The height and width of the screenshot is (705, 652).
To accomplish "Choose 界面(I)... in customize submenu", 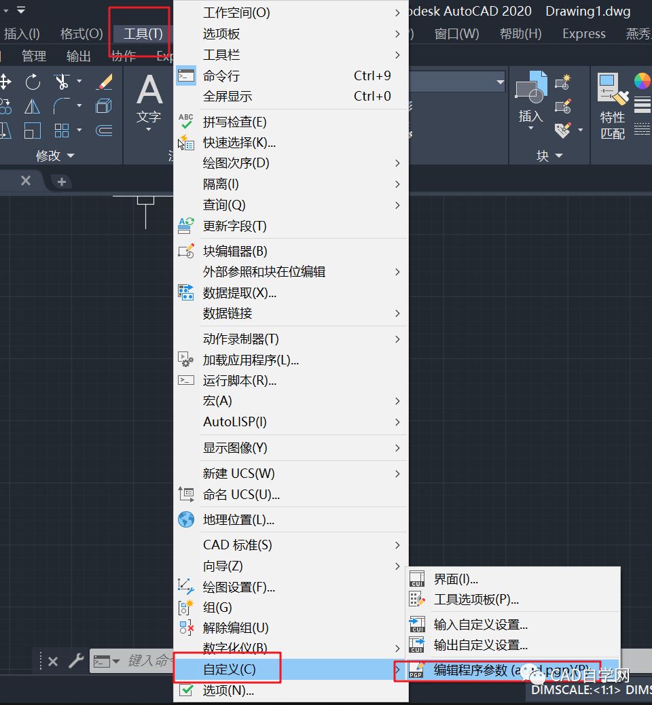I will point(513,579).
